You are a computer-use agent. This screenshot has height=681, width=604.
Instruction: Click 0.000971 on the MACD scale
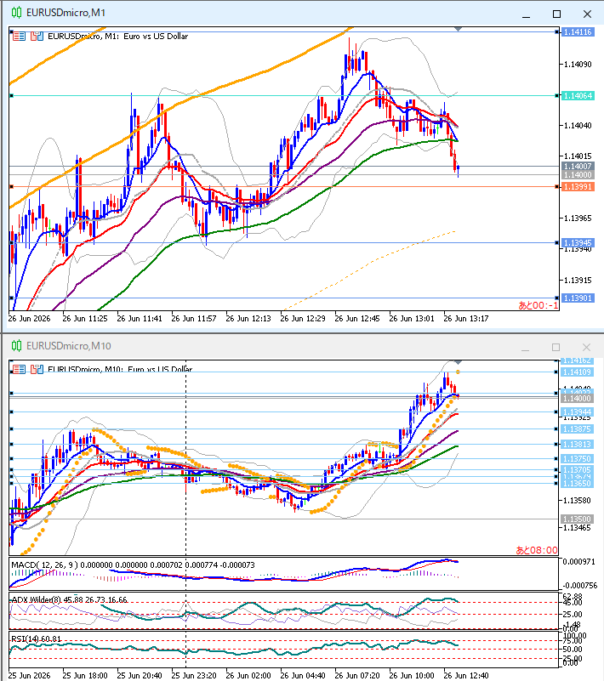[577, 562]
